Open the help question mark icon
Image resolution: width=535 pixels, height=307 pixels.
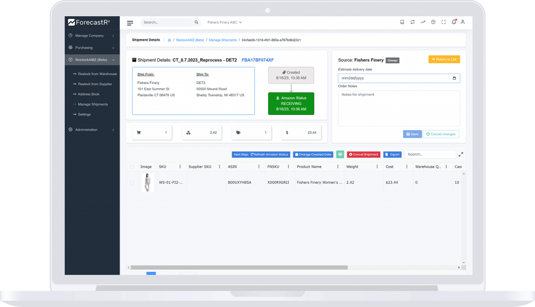433,22
